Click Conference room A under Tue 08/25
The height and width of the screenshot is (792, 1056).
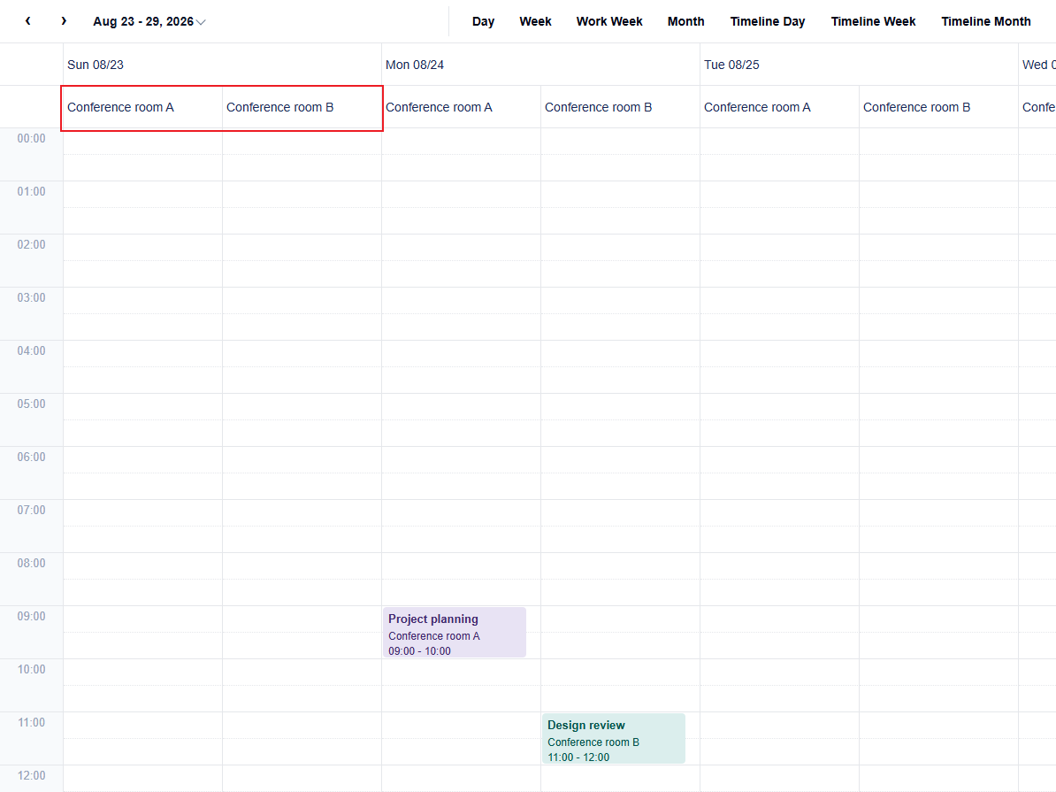[780, 107]
